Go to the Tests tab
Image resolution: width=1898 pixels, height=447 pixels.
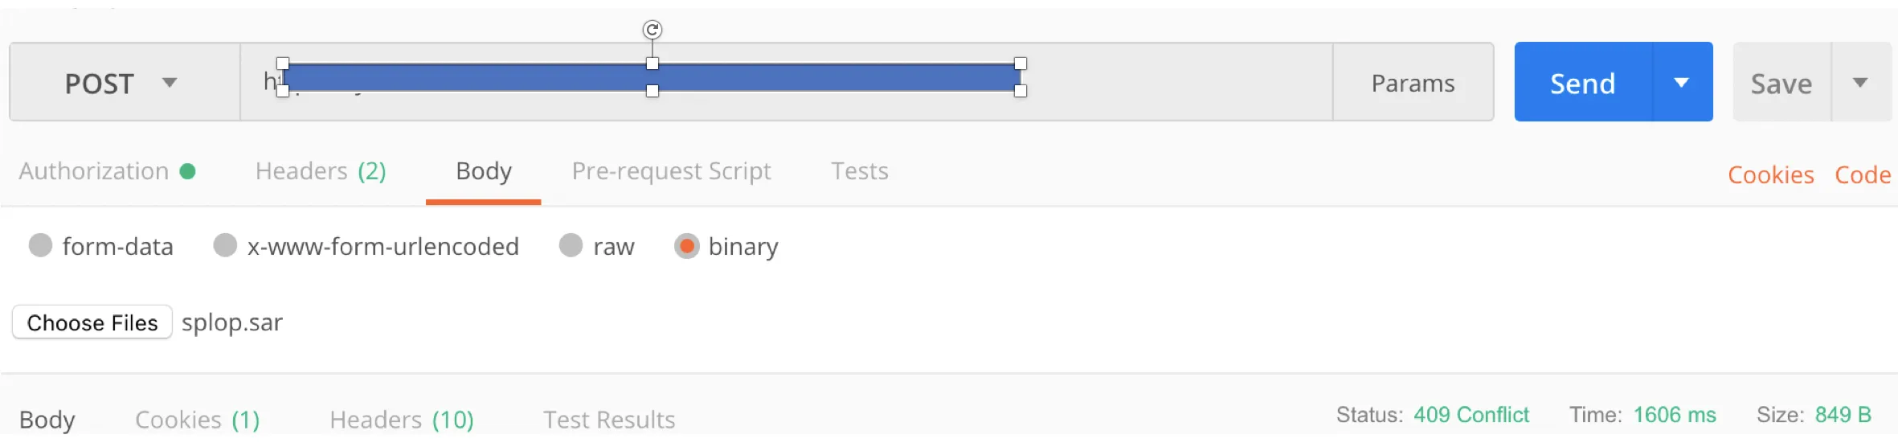click(859, 171)
